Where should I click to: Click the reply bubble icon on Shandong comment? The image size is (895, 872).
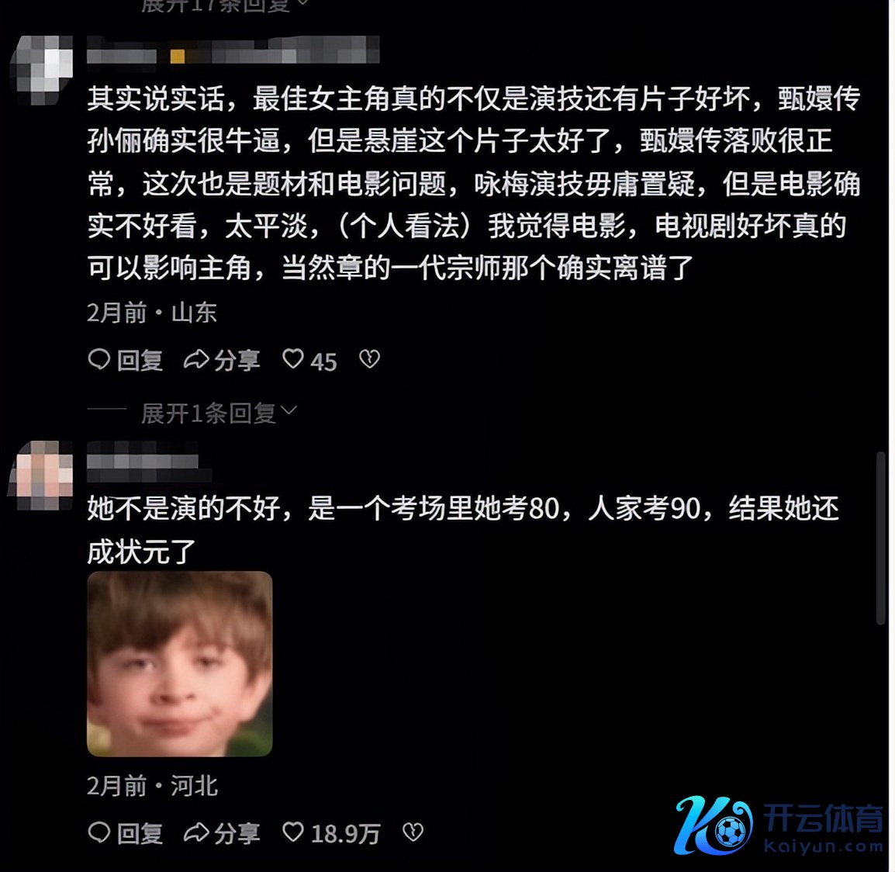tap(99, 360)
